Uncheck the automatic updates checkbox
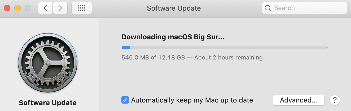Image resolution: width=351 pixels, height=111 pixels. click(x=125, y=100)
